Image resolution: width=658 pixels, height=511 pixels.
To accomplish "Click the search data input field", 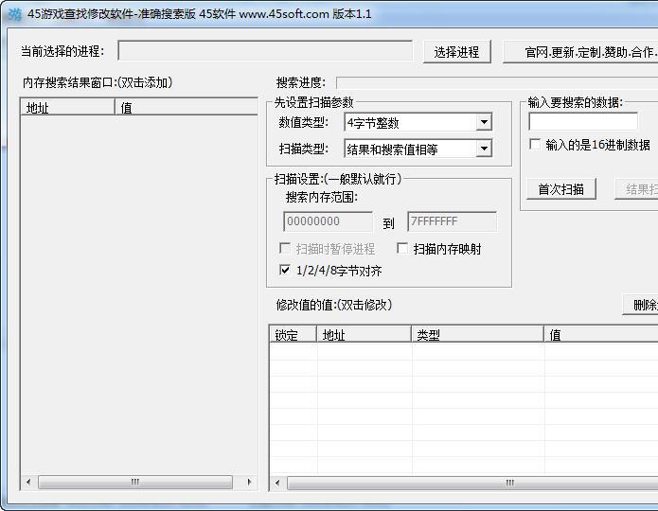I will [x=582, y=122].
